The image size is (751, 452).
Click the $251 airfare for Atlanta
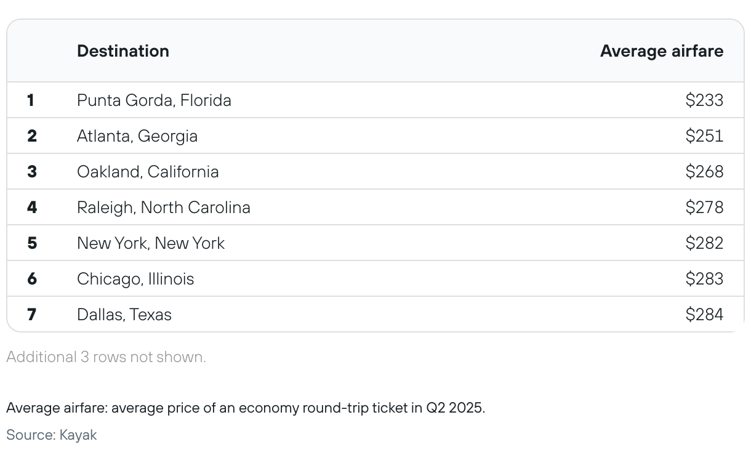[704, 136]
